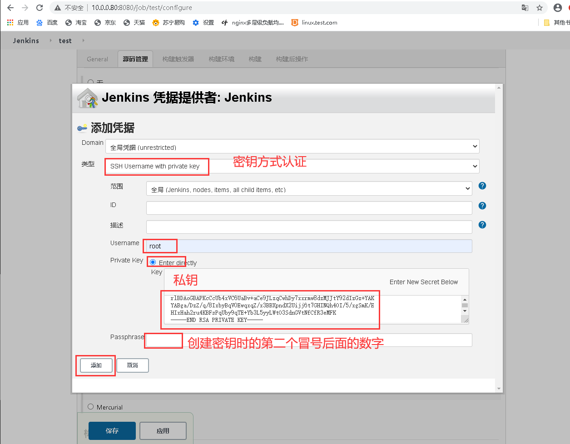Switch to the 构建 tab

[255, 59]
